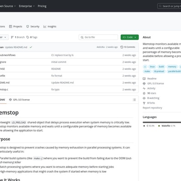Viewport: 181px width, 181px height.
Task: Click the clock history icon by Commits
Action: 122,47
